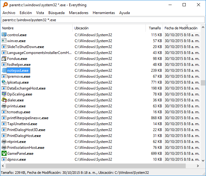Select the winver.exe file row
Viewport: 206px width, 176px height.
(101, 41)
